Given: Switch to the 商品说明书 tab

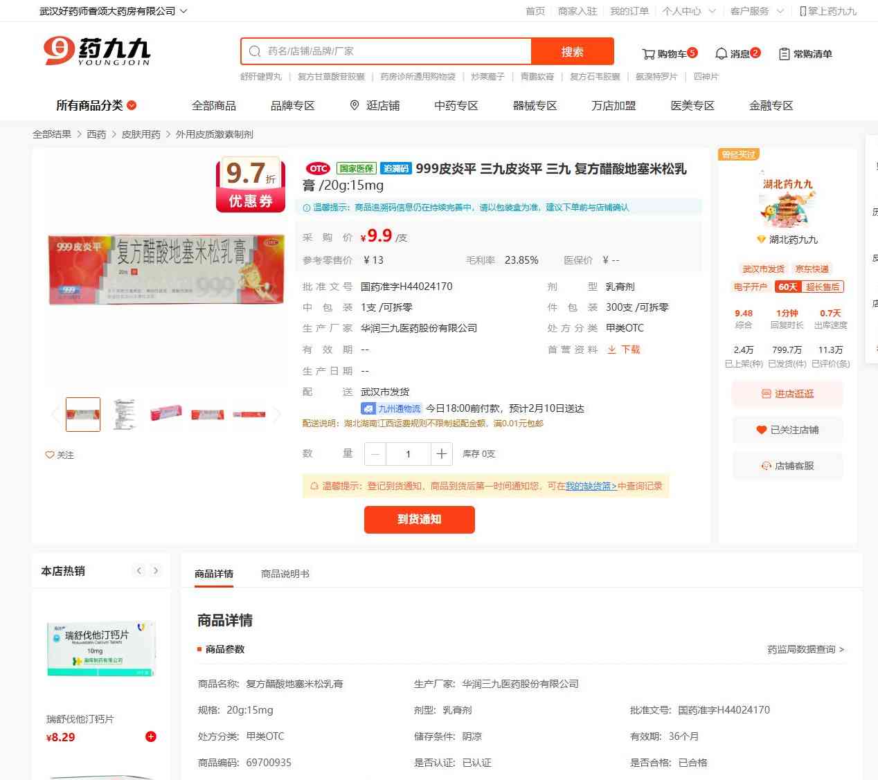Looking at the screenshot, I should coord(285,574).
